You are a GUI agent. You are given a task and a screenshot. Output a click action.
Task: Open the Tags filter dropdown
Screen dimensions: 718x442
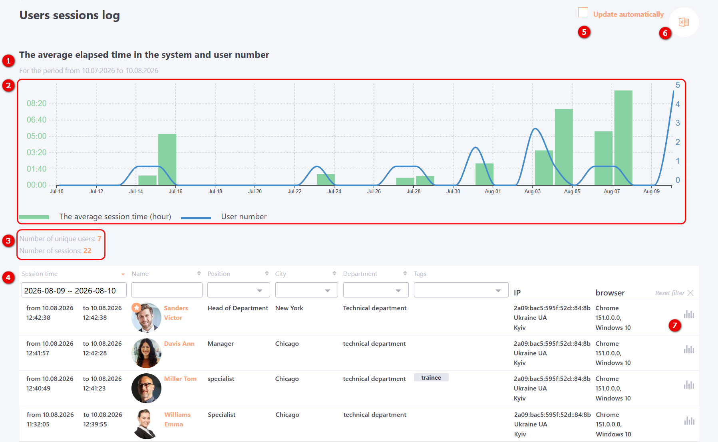point(461,290)
